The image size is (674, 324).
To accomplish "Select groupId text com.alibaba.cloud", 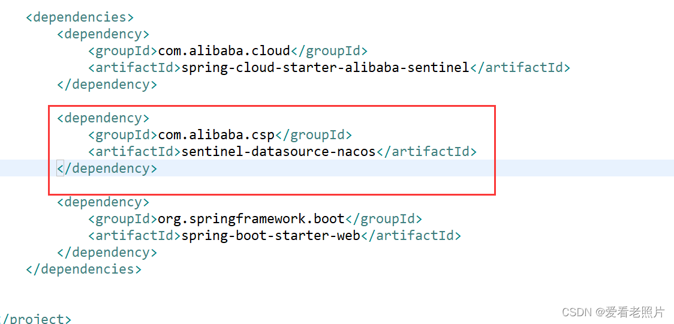I will point(224,51).
